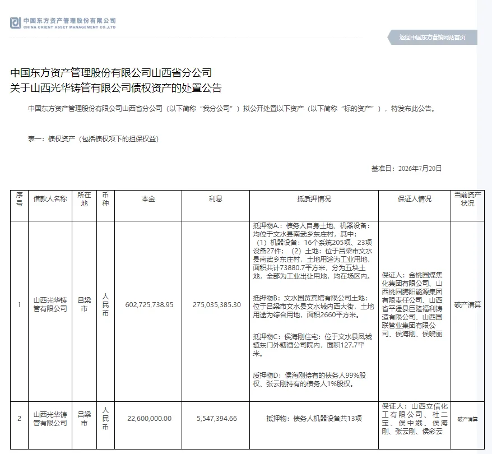Click principal value 602,725,738.95
492x454 pixels.
(x=149, y=305)
